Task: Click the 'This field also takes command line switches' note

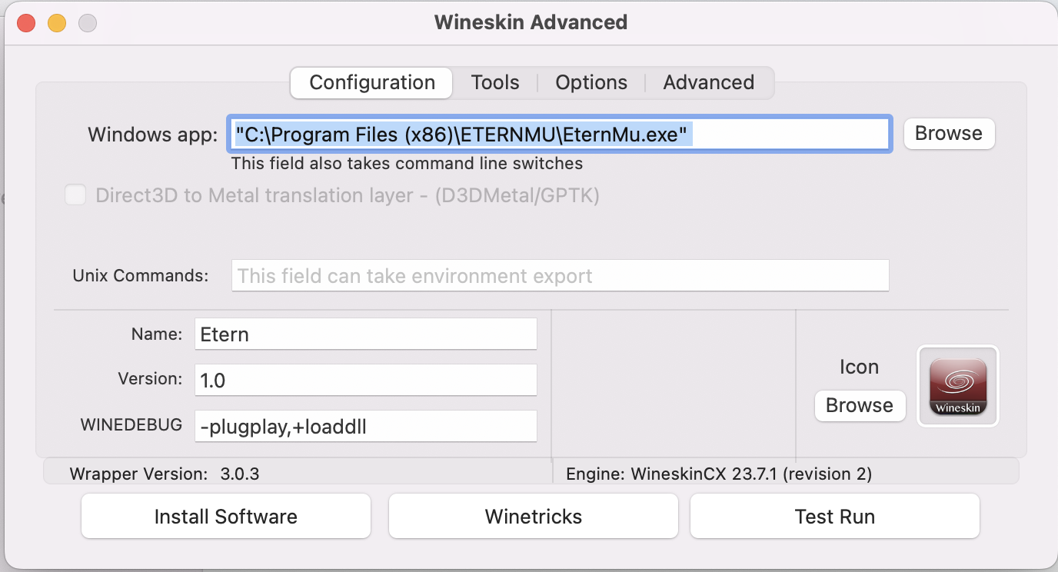Action: pyautogui.click(x=407, y=164)
